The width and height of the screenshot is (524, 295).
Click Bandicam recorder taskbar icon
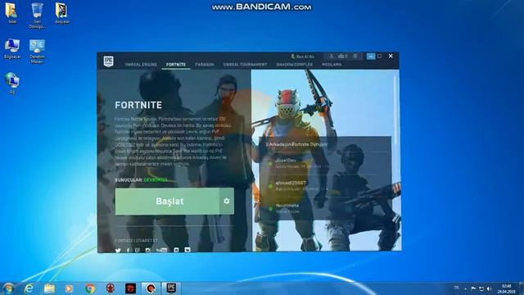(151, 288)
